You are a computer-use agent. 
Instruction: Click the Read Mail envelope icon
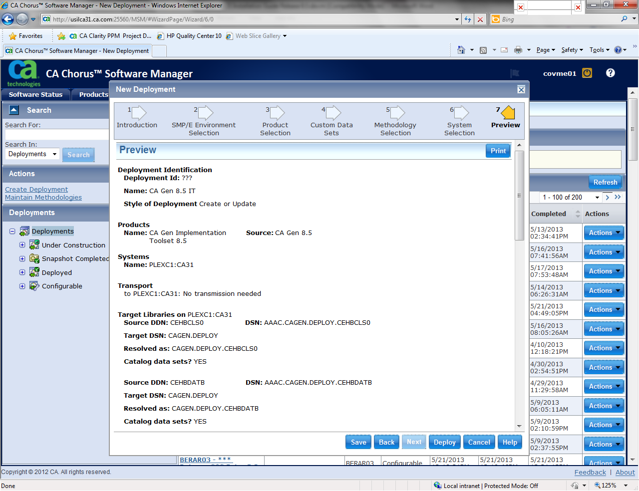coord(504,50)
